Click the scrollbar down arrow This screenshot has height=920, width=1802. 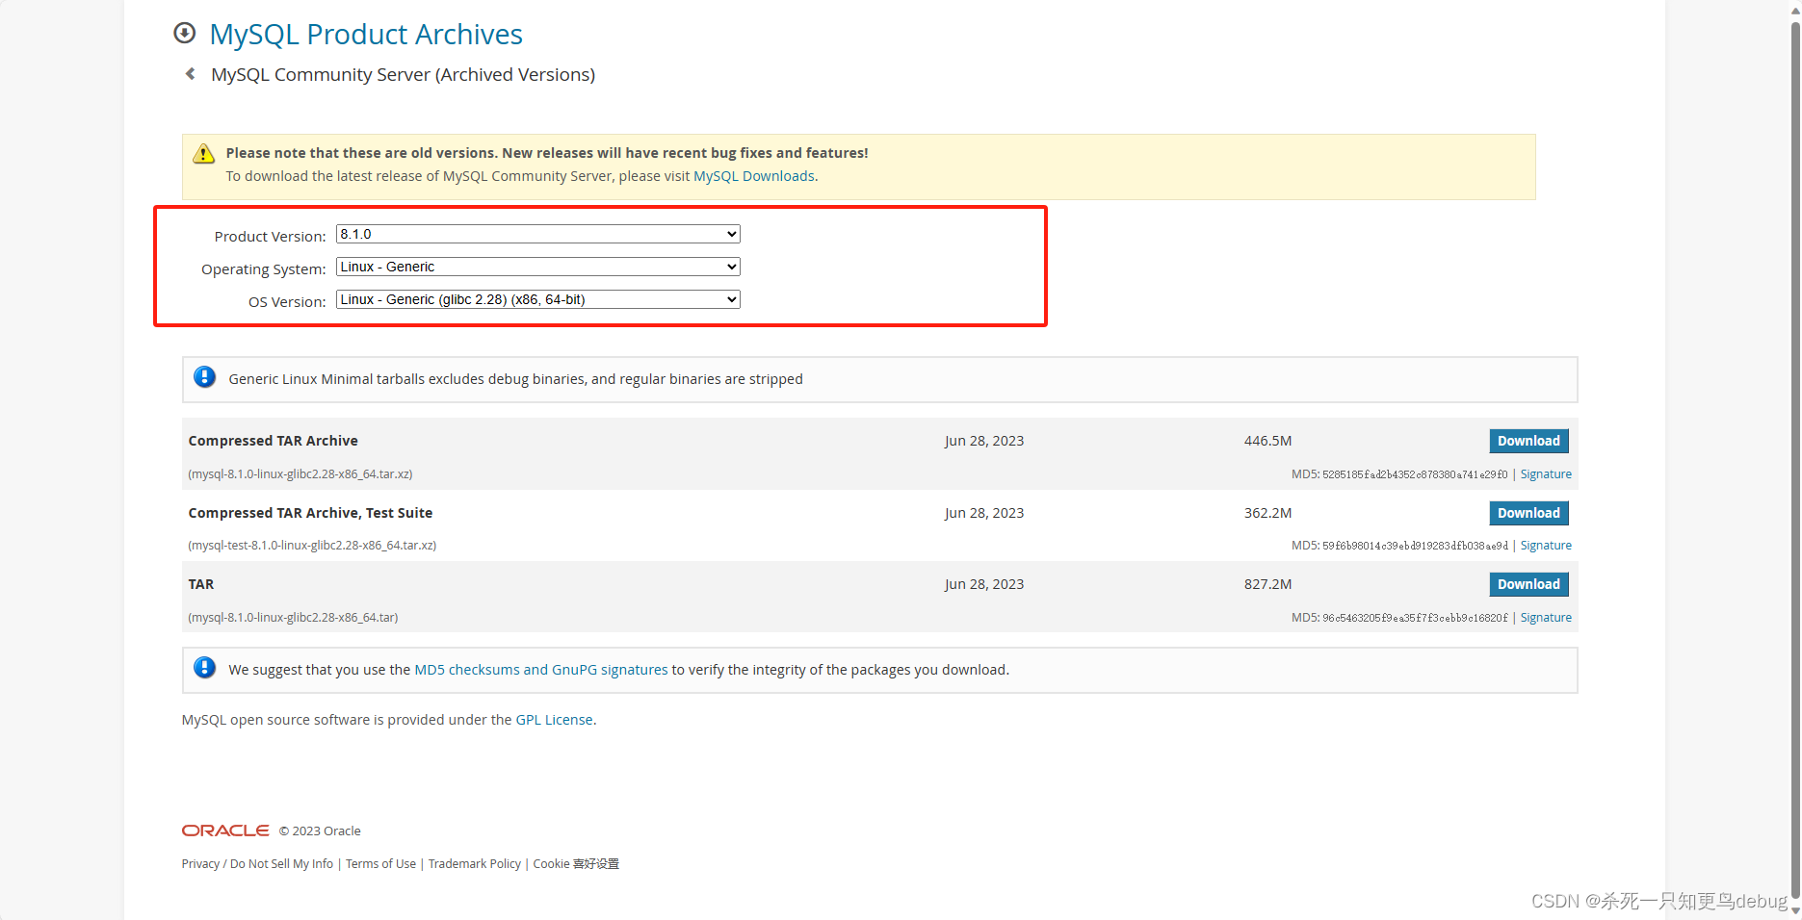coord(1795,910)
